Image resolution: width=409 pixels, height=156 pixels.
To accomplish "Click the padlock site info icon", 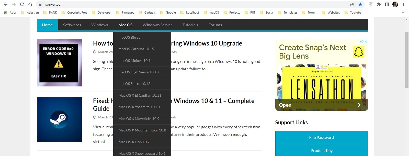I will tap(40, 4).
